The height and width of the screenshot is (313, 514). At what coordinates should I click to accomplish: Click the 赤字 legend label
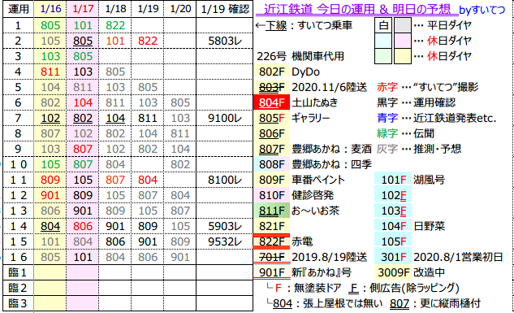387,87
